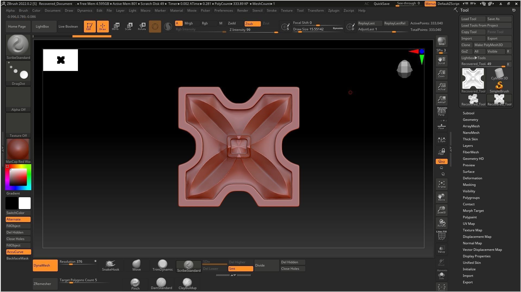Toggle Zsub mode
Image resolution: width=521 pixels, height=292 pixels.
(x=252, y=24)
